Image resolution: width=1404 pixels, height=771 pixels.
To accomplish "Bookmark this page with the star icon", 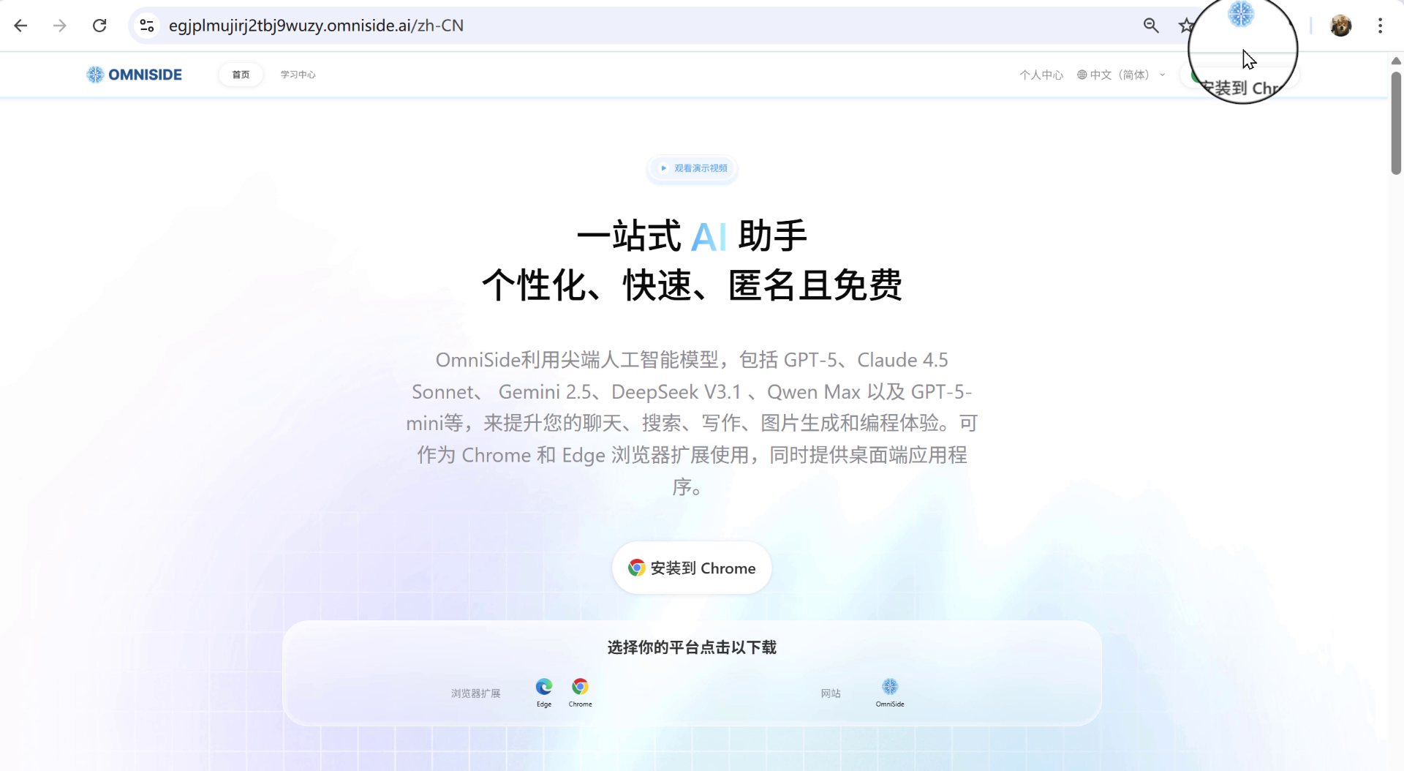I will click(x=1186, y=26).
